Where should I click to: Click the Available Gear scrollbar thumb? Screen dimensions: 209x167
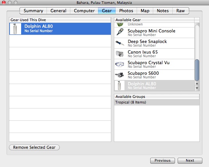[197, 70]
